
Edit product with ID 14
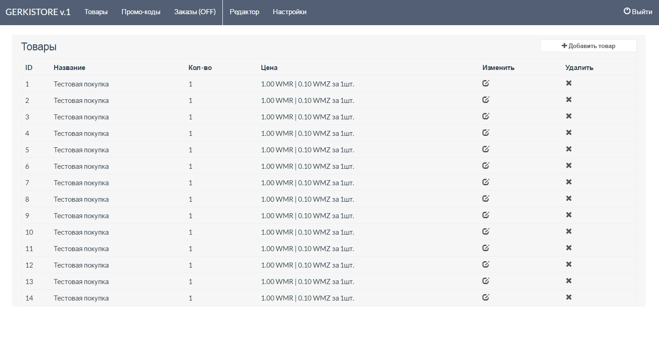486,297
